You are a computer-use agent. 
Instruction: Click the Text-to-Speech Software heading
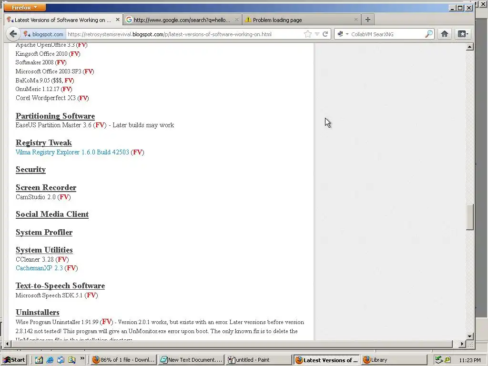(x=61, y=286)
